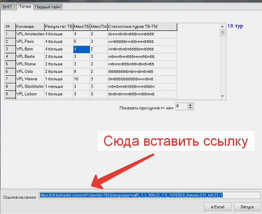The image size is (262, 214).
Task: Decrease the sum threshold spinner value
Action: point(190,108)
